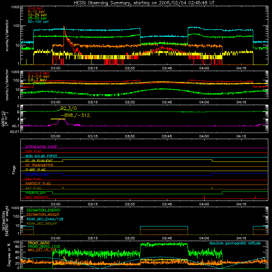This screenshot has height=272, width=272.
Task: Click the bad packets red tick after 04:15
Action: tap(255, 197)
